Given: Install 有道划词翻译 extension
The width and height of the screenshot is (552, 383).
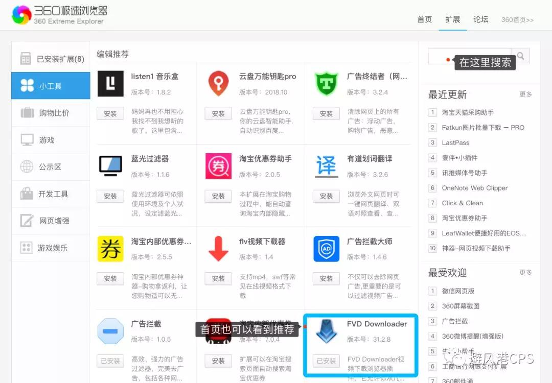Looking at the screenshot, I should [326, 196].
